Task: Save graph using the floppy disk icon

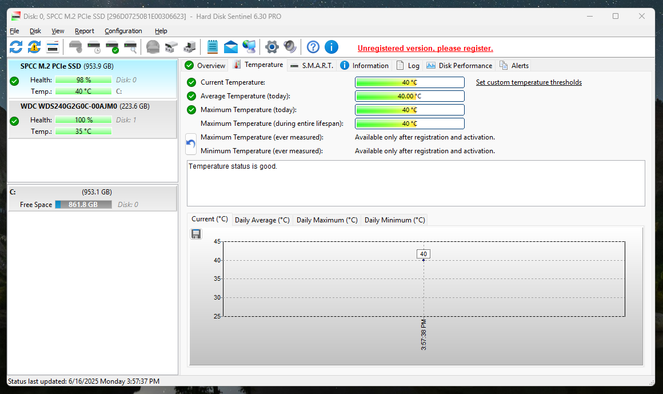Action: click(x=196, y=234)
